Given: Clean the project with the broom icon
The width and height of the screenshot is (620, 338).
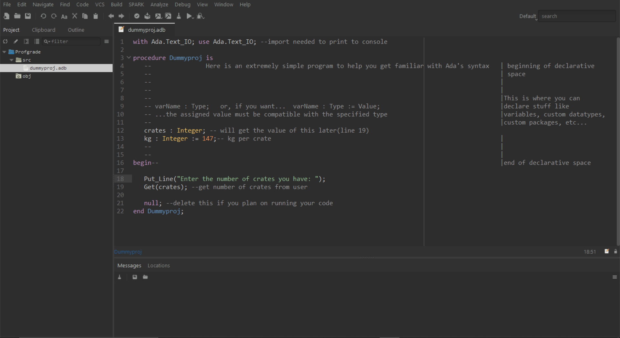Looking at the screenshot, I should click(x=179, y=16).
